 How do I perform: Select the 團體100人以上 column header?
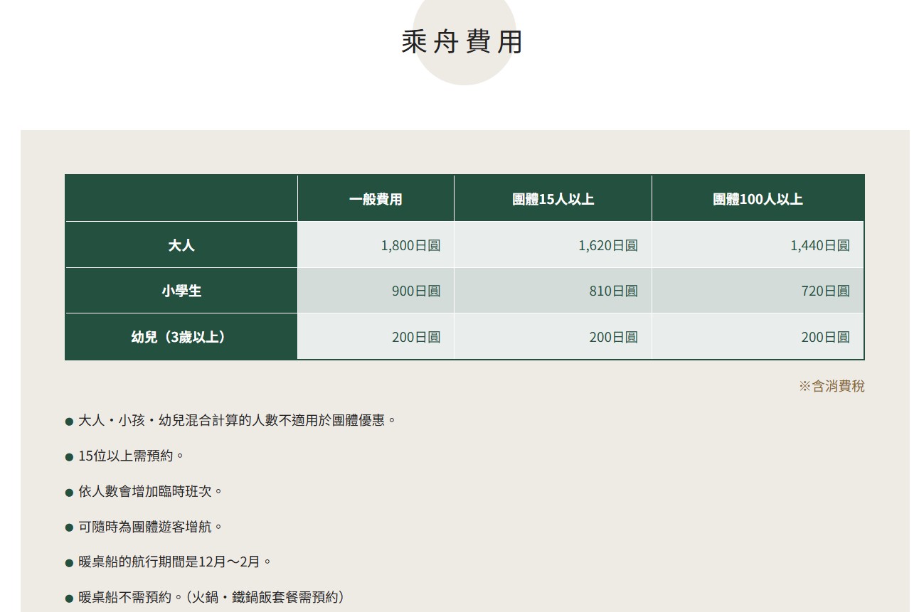pyautogui.click(x=758, y=199)
